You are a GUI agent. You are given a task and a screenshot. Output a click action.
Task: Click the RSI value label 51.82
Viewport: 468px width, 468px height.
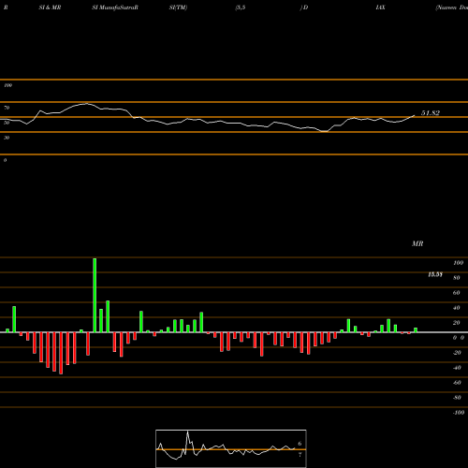431,113
